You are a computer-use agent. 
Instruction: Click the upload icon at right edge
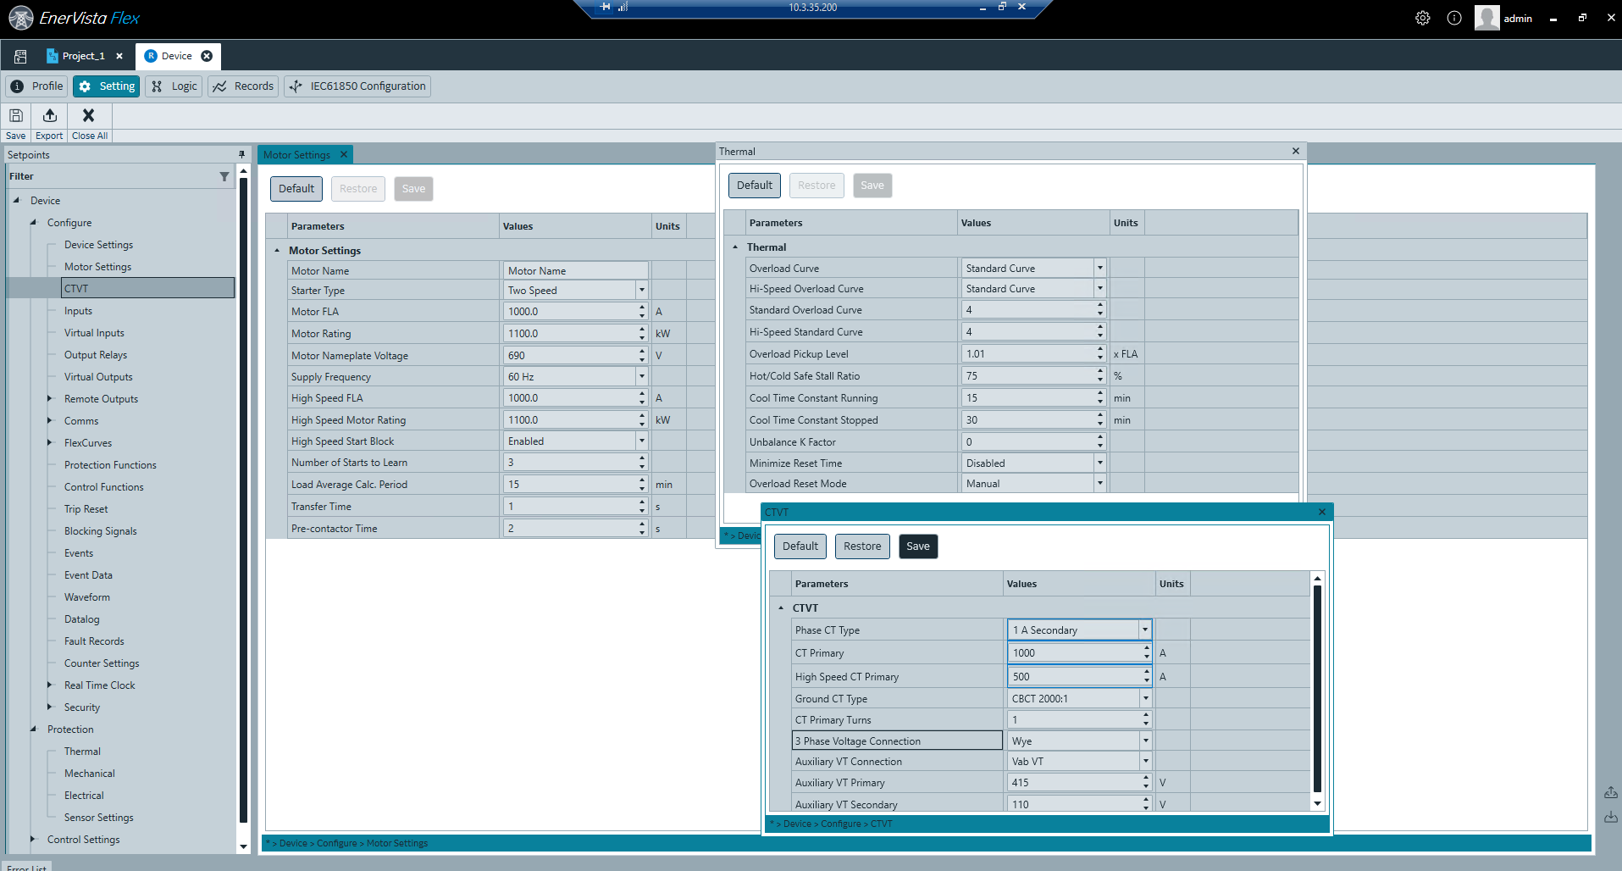[1611, 792]
